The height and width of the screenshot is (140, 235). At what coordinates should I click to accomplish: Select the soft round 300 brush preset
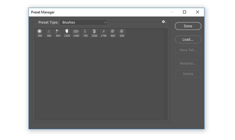point(40,33)
